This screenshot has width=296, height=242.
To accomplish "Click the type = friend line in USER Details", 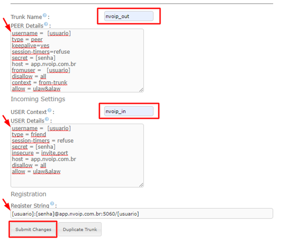I will [29, 134].
